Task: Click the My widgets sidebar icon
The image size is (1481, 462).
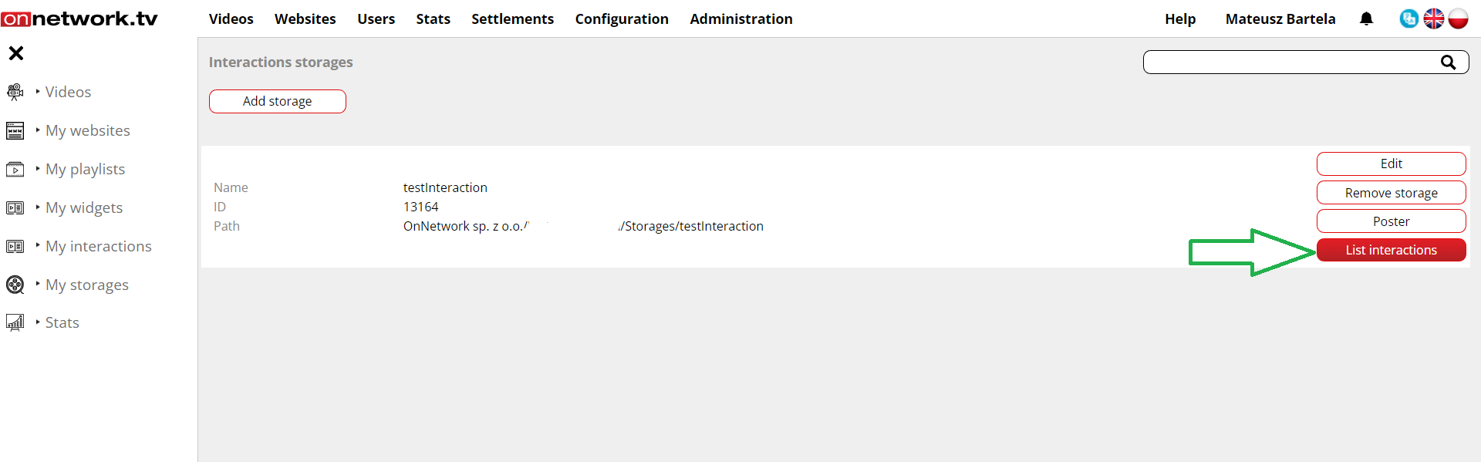Action: pyautogui.click(x=15, y=208)
